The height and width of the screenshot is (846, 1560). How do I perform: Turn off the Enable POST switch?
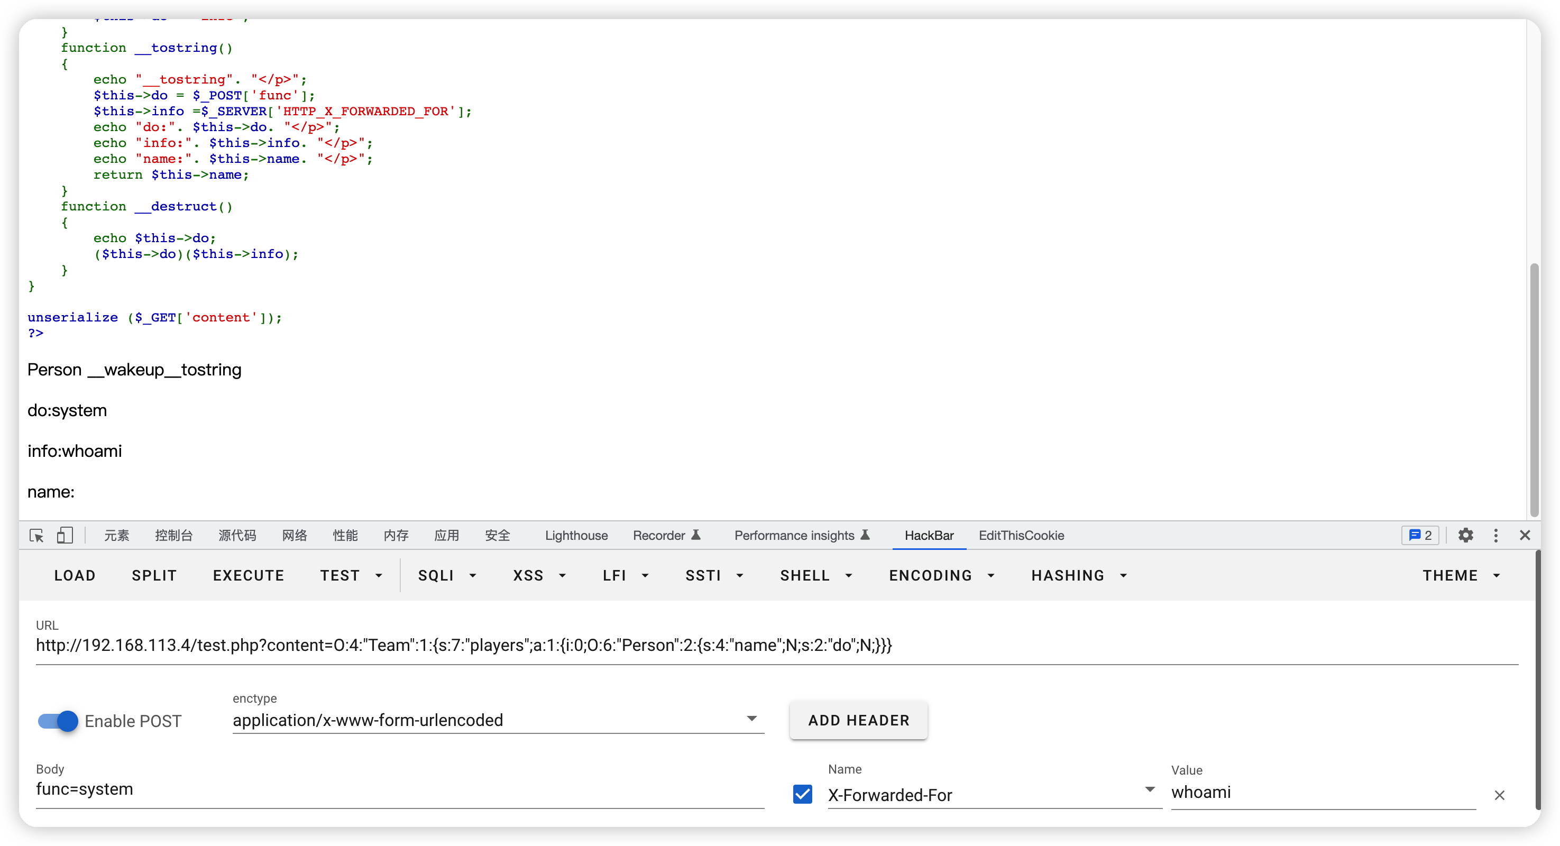pyautogui.click(x=58, y=721)
